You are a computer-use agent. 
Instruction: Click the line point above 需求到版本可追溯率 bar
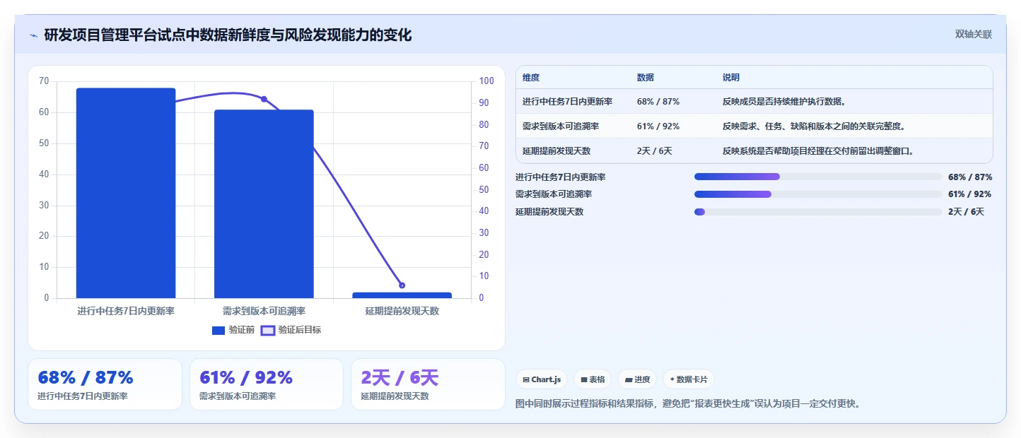pos(264,99)
